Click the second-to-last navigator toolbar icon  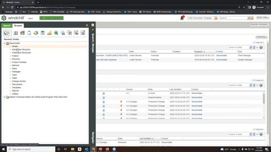[x=76, y=33]
